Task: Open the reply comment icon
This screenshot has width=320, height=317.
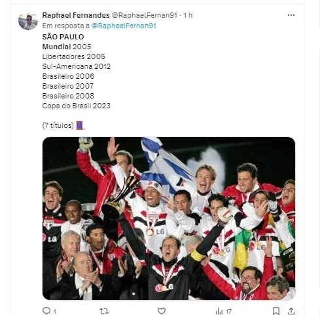Action: coord(46,310)
